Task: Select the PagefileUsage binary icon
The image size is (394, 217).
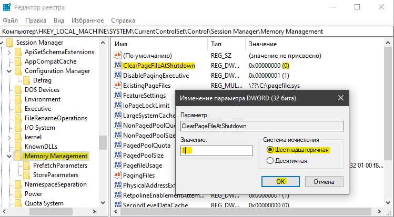Action: 118,166
